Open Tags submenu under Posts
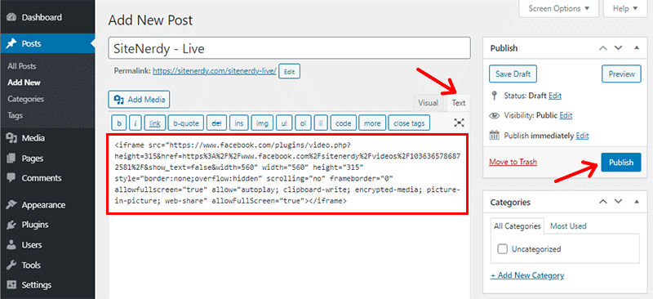Viewport: 653px width, 299px height. (15, 115)
